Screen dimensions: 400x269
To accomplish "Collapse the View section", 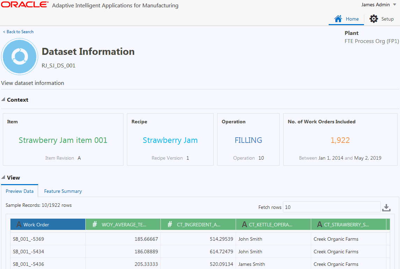I will tap(3, 177).
